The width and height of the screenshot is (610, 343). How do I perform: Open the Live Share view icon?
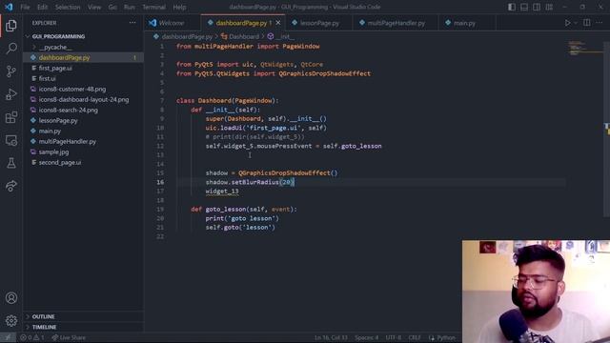coord(11,186)
